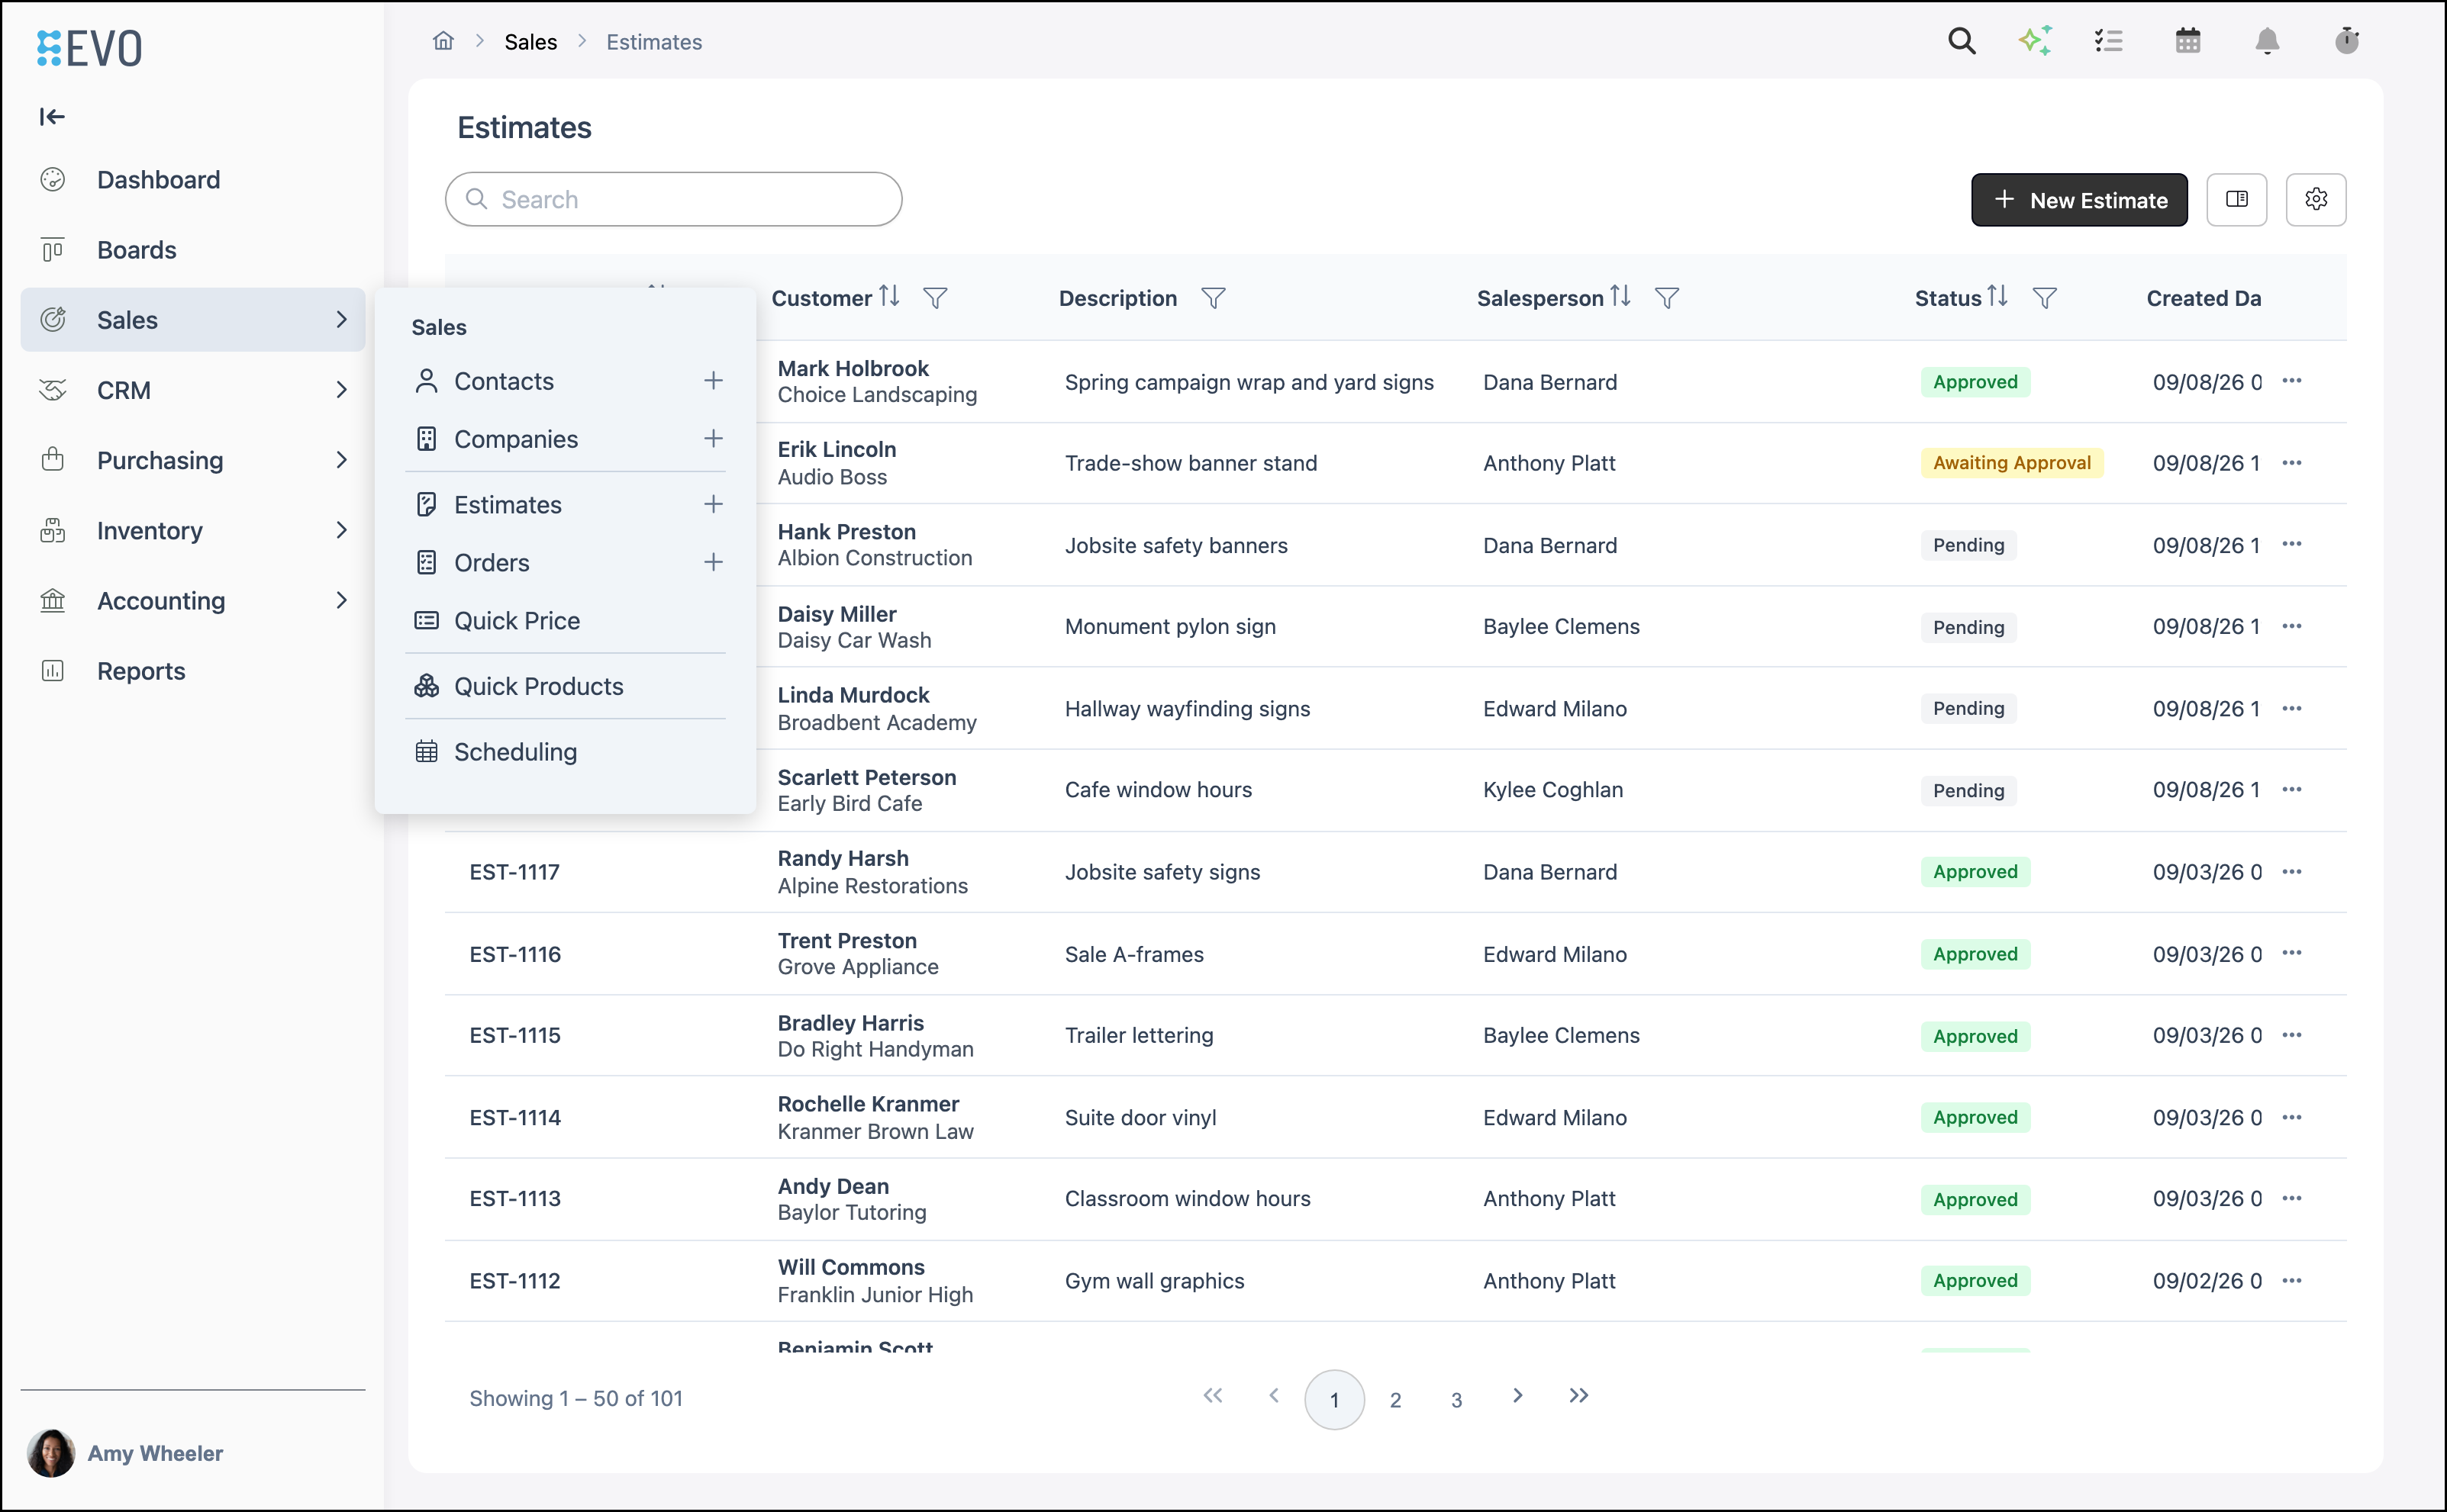Open table settings gear icon
The height and width of the screenshot is (1512, 2447).
pyautogui.click(x=2316, y=200)
